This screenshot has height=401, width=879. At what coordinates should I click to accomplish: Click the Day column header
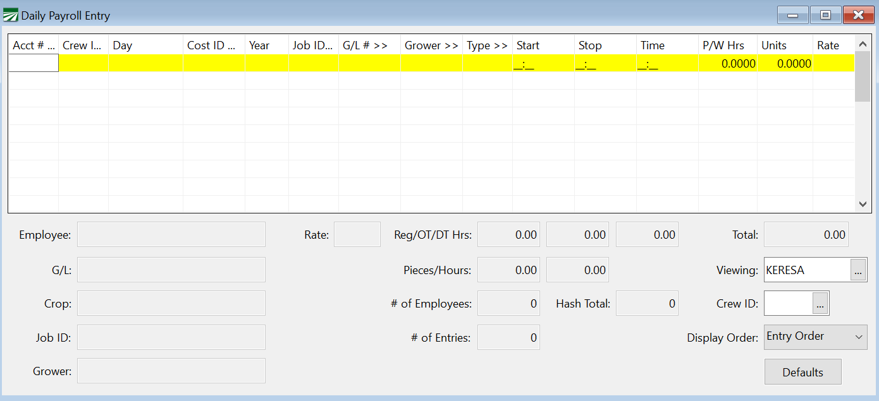tap(145, 45)
